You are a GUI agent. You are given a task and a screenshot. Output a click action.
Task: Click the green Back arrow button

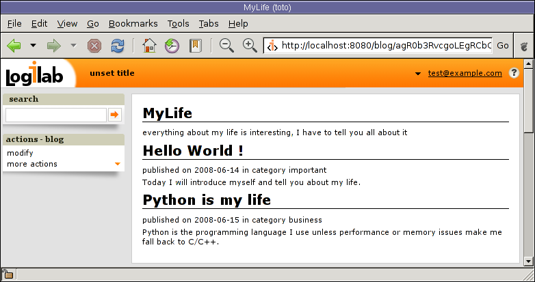(x=14, y=46)
